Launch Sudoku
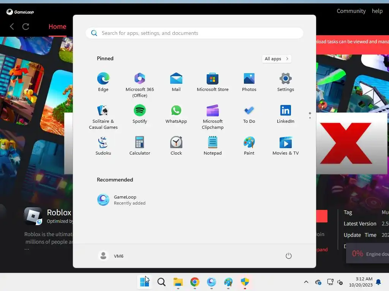389x291 pixels. point(103,146)
